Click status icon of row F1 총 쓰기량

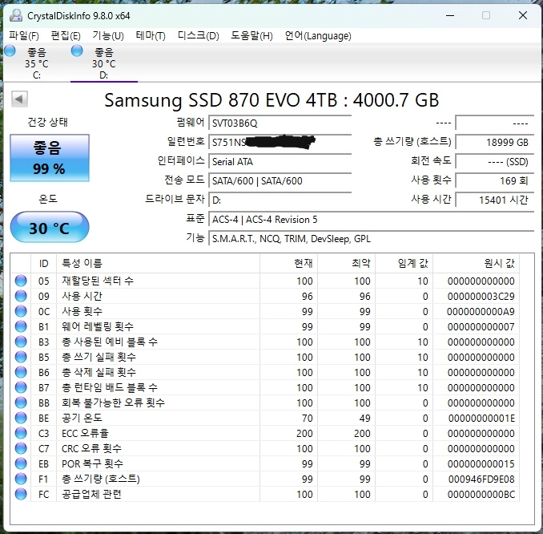pyautogui.click(x=21, y=479)
